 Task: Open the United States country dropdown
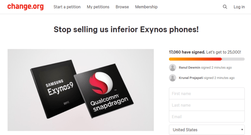[x=204, y=130]
